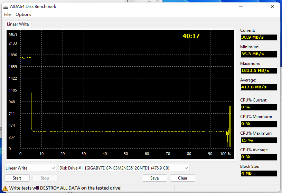Screen dimensions: 282x193
Task: Click the 100 % label on the X axis
Action: (x=226, y=154)
